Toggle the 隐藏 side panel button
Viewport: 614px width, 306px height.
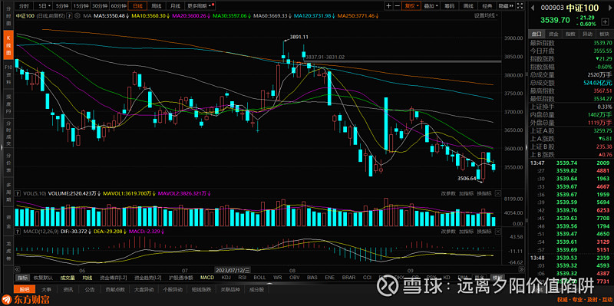click(x=505, y=6)
